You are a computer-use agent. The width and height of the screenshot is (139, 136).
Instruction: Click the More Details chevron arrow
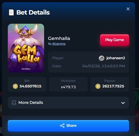point(123,103)
